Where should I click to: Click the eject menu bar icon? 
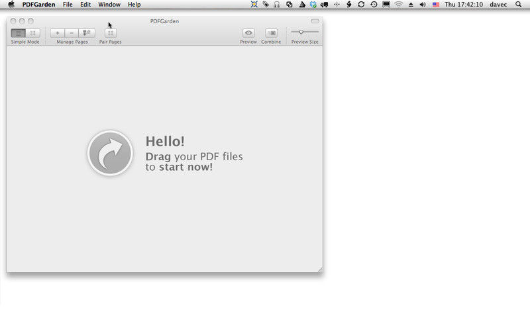411,5
